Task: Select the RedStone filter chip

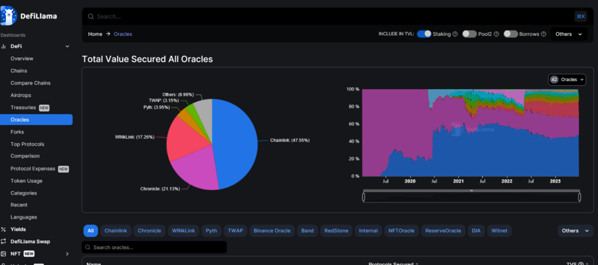Action: (x=336, y=230)
